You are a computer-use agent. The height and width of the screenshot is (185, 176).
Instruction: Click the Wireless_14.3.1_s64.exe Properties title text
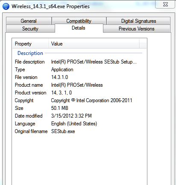click(x=50, y=6)
